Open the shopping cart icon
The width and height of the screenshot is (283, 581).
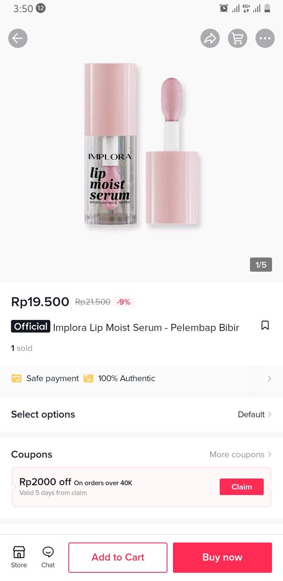tap(238, 38)
